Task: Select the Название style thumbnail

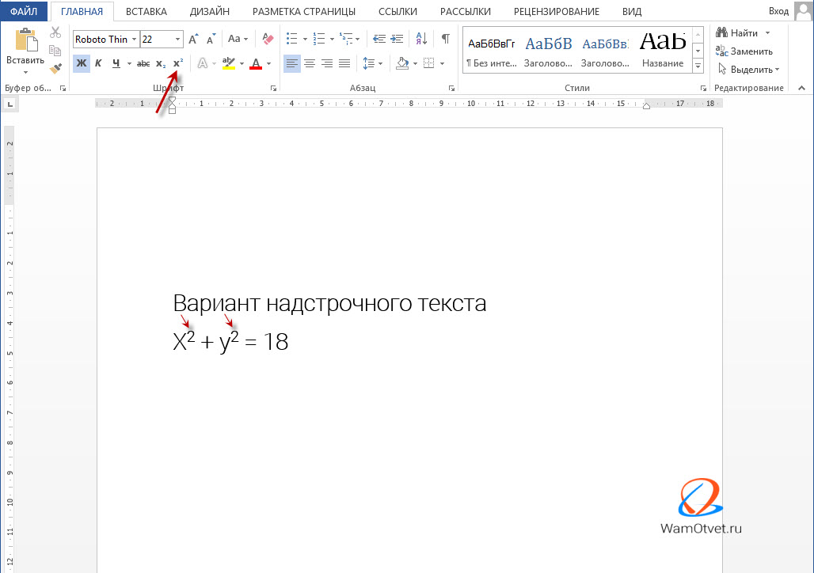Action: tap(663, 50)
